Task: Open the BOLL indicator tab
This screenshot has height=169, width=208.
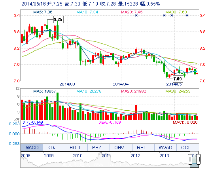Action: 76,147
